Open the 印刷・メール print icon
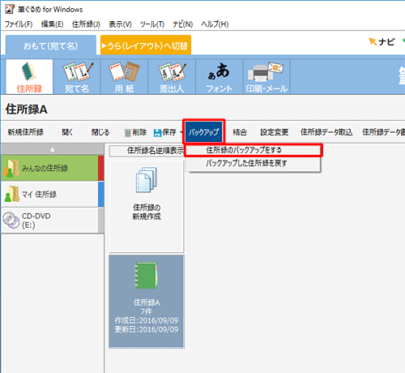Screen dimensions: 405x373 [266, 77]
